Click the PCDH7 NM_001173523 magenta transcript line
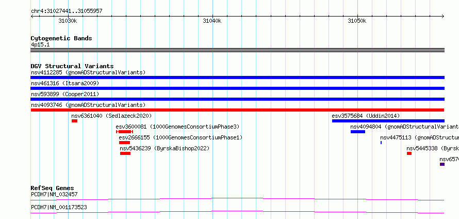The height and width of the screenshot is (219, 459). [x=237, y=212]
